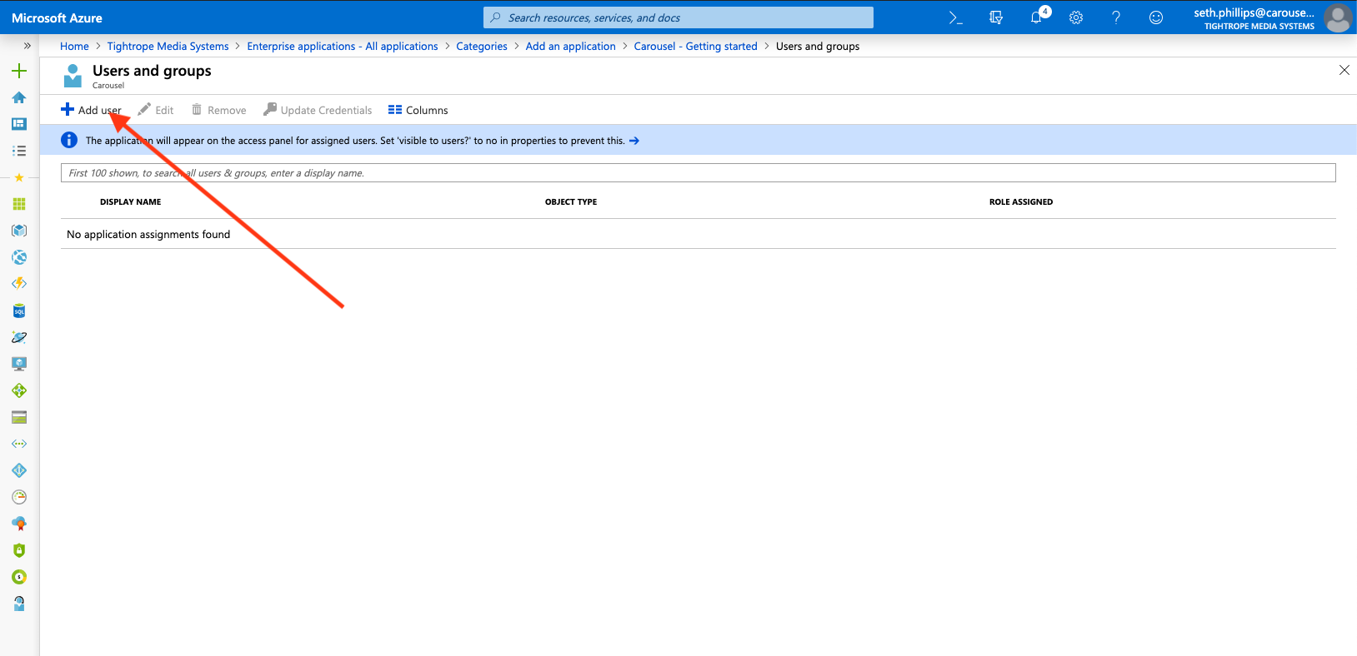Open portal Settings gear icon
This screenshot has height=656, width=1357.
[x=1076, y=17]
